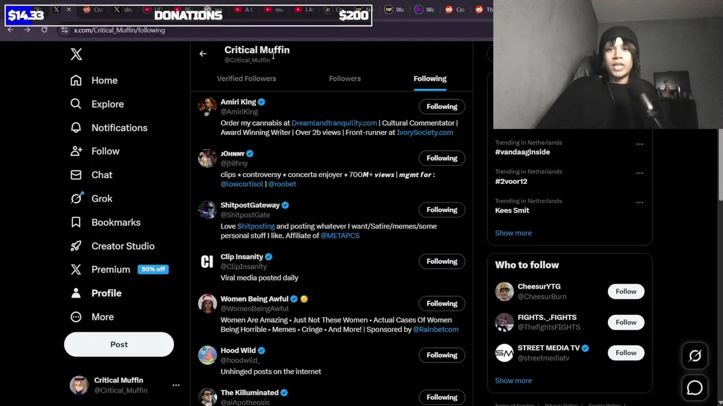
Task: Reload the page in the browser
Action: click(44, 30)
